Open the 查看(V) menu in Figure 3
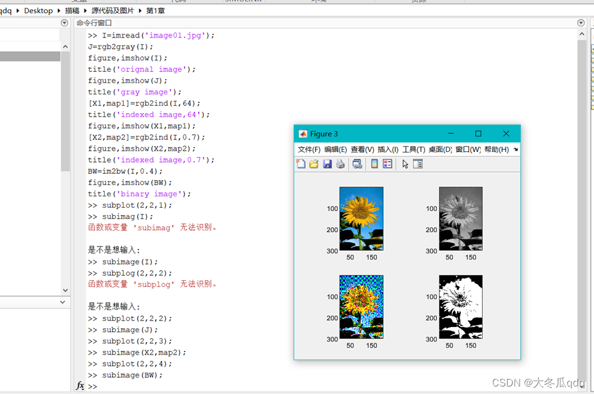The height and width of the screenshot is (394, 594). pyautogui.click(x=362, y=149)
